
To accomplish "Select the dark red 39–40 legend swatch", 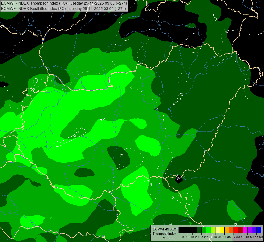I will (241, 230).
